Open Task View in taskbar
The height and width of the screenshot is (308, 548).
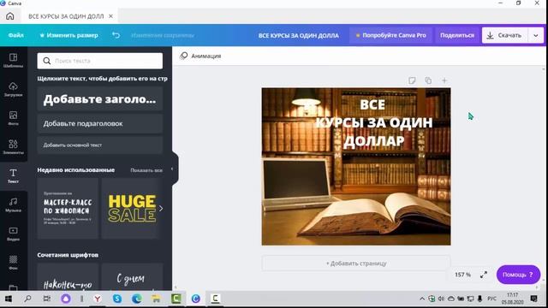(47, 299)
